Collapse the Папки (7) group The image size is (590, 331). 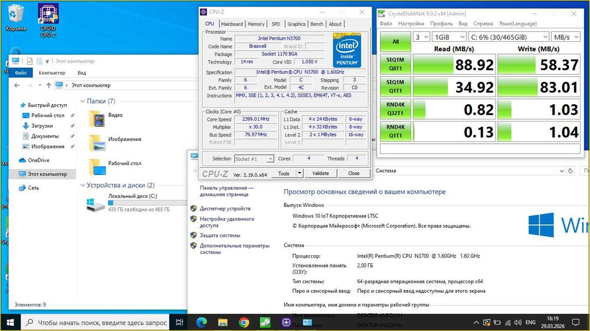tap(83, 101)
